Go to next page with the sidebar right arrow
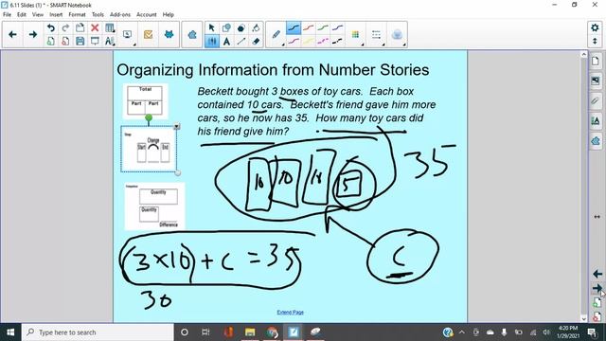 click(597, 288)
